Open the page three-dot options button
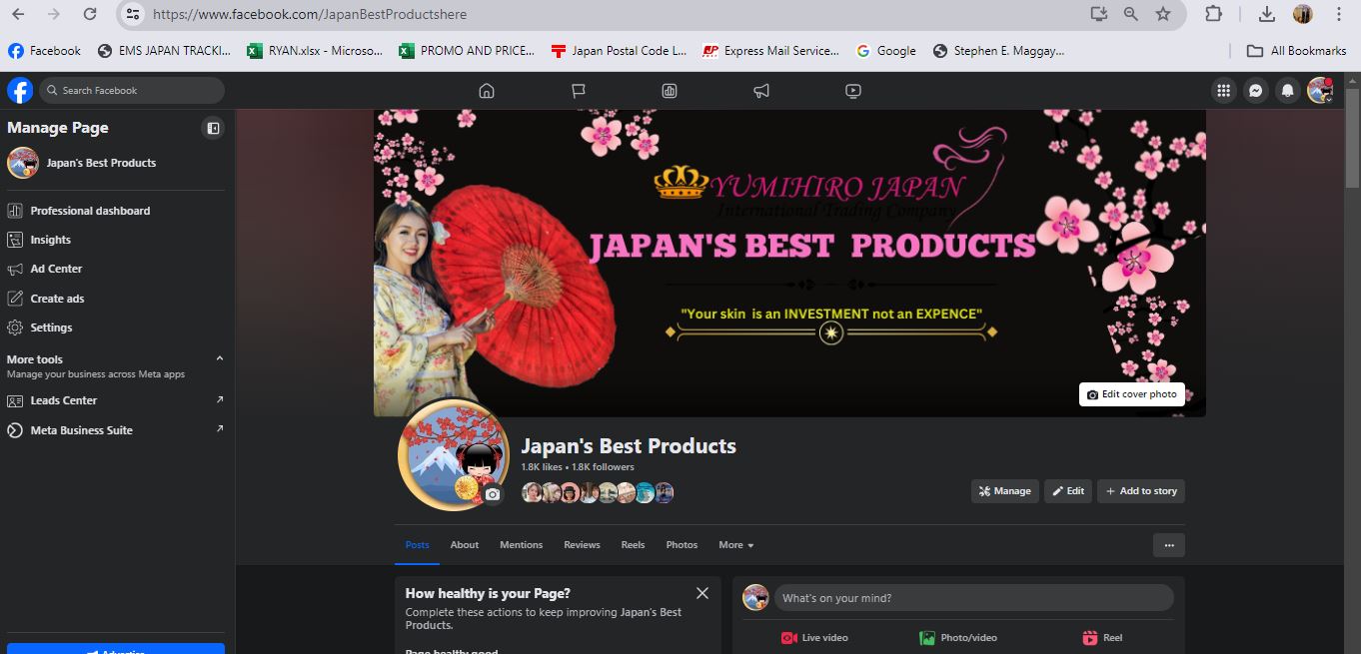The image size is (1361, 654). (1168, 545)
